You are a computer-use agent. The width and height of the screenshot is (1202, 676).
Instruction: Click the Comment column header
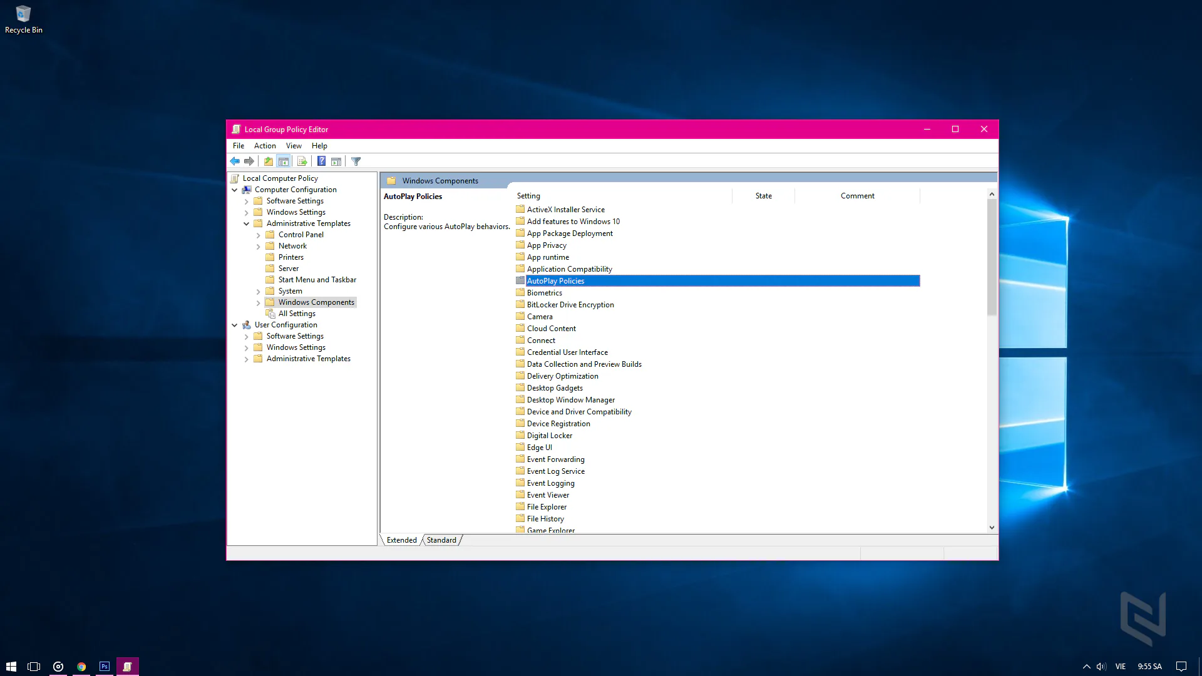(857, 196)
